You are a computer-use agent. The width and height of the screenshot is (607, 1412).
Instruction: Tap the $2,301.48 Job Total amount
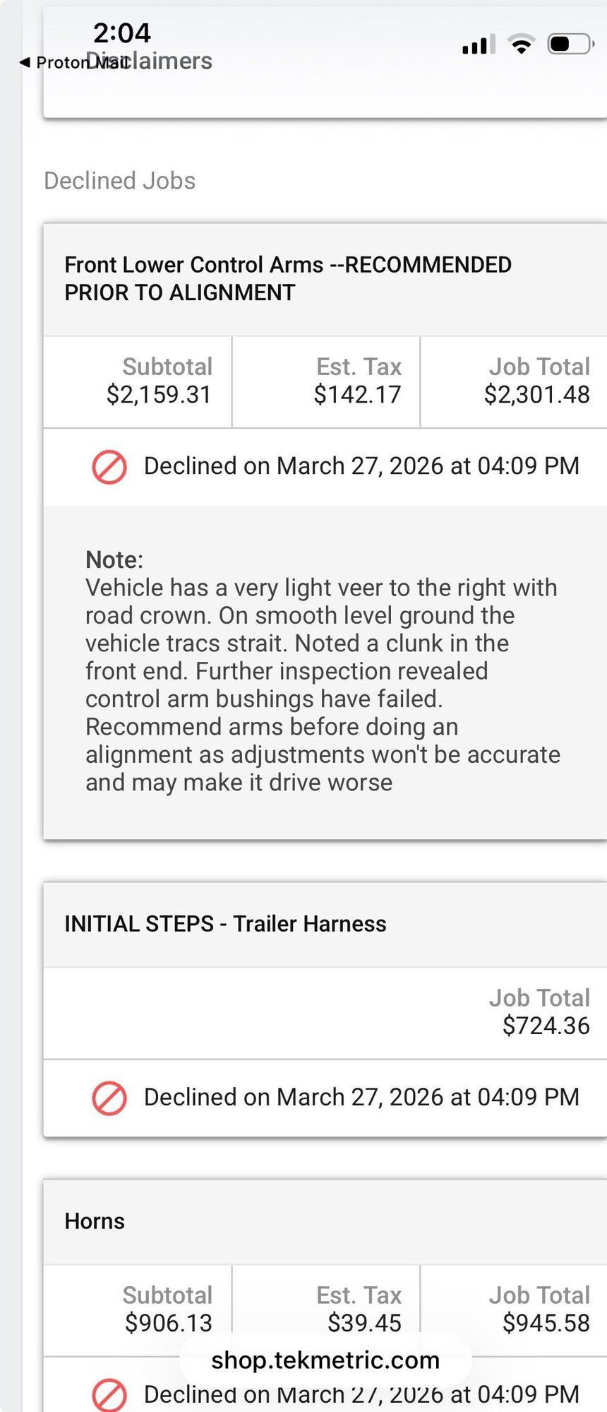pos(536,394)
